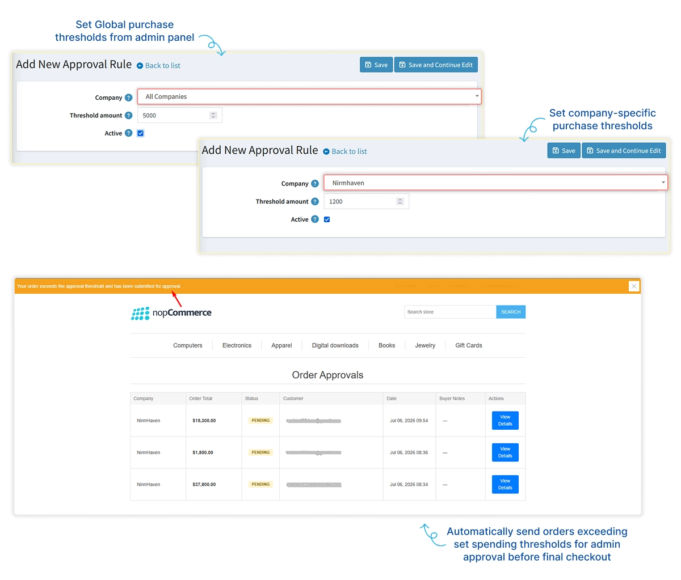Go to Jewelry category
The image size is (681, 580).
[x=425, y=345]
